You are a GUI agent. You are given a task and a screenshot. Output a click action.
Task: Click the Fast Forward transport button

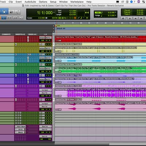coord(141,18)
